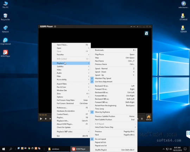Expand the Subtitles submenu

tap(71, 66)
